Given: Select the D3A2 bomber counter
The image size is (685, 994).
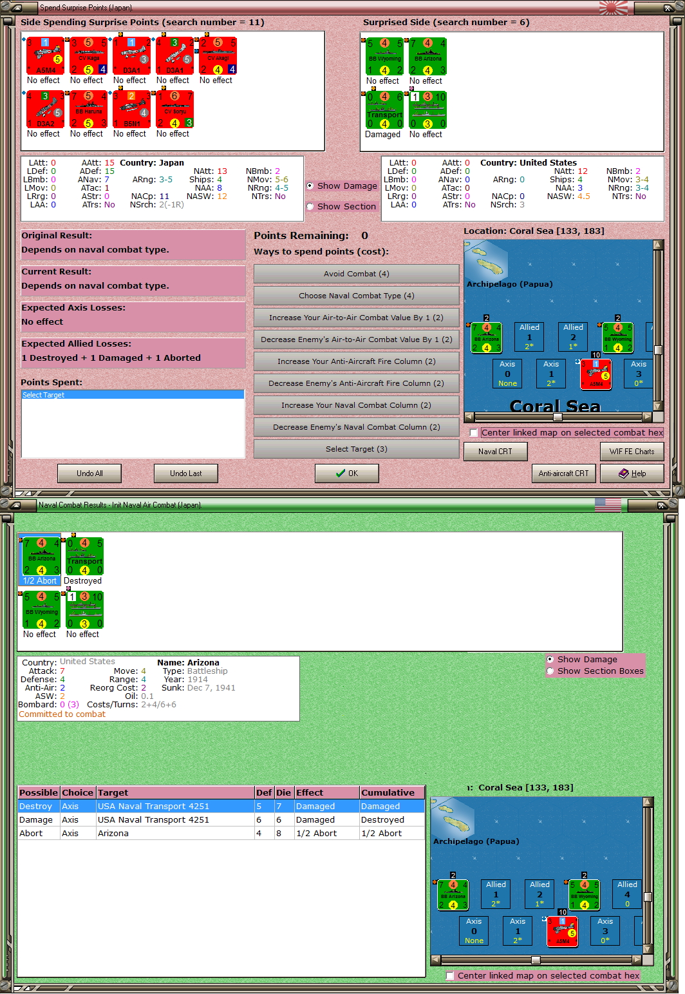Looking at the screenshot, I should tap(45, 110).
